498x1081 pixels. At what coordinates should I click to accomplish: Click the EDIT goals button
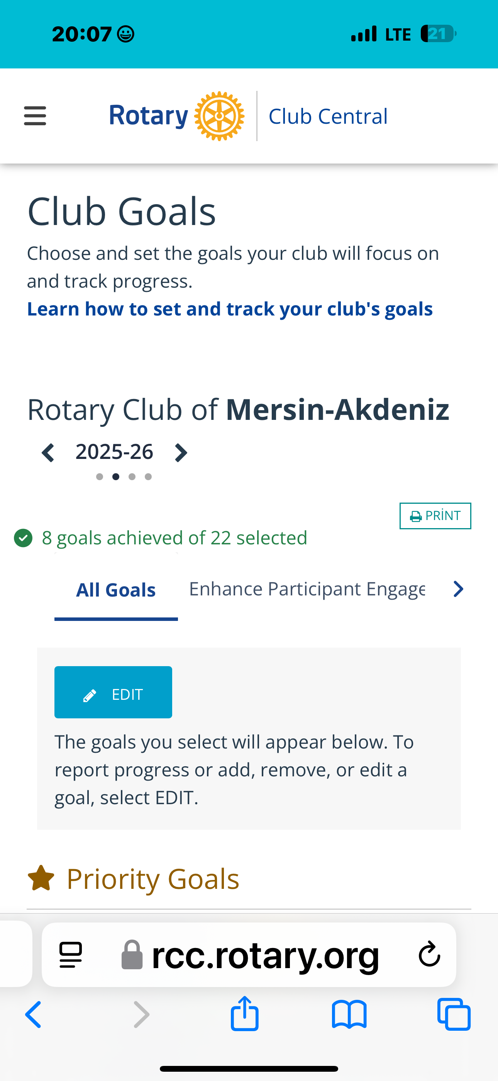pos(113,692)
